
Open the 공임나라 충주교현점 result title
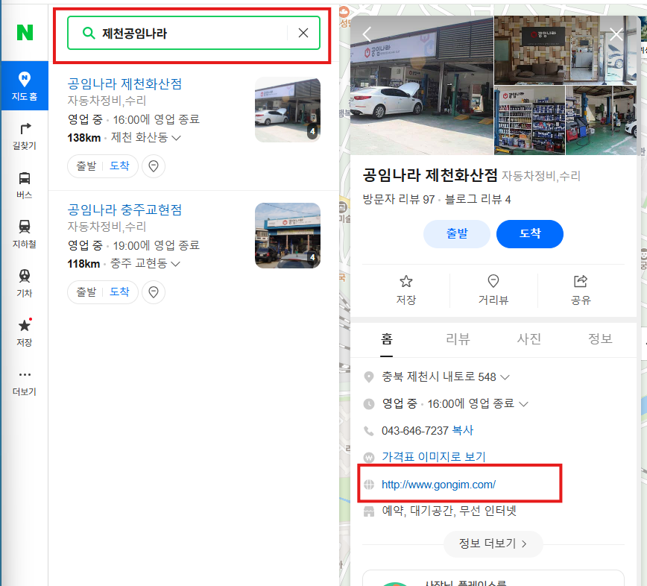point(124,209)
